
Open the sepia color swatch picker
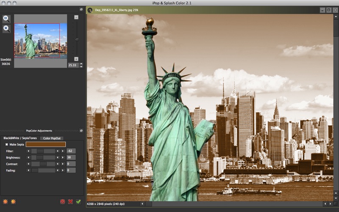pyautogui.click(x=46, y=145)
